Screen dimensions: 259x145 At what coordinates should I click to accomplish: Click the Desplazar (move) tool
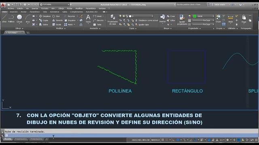[45, 16]
